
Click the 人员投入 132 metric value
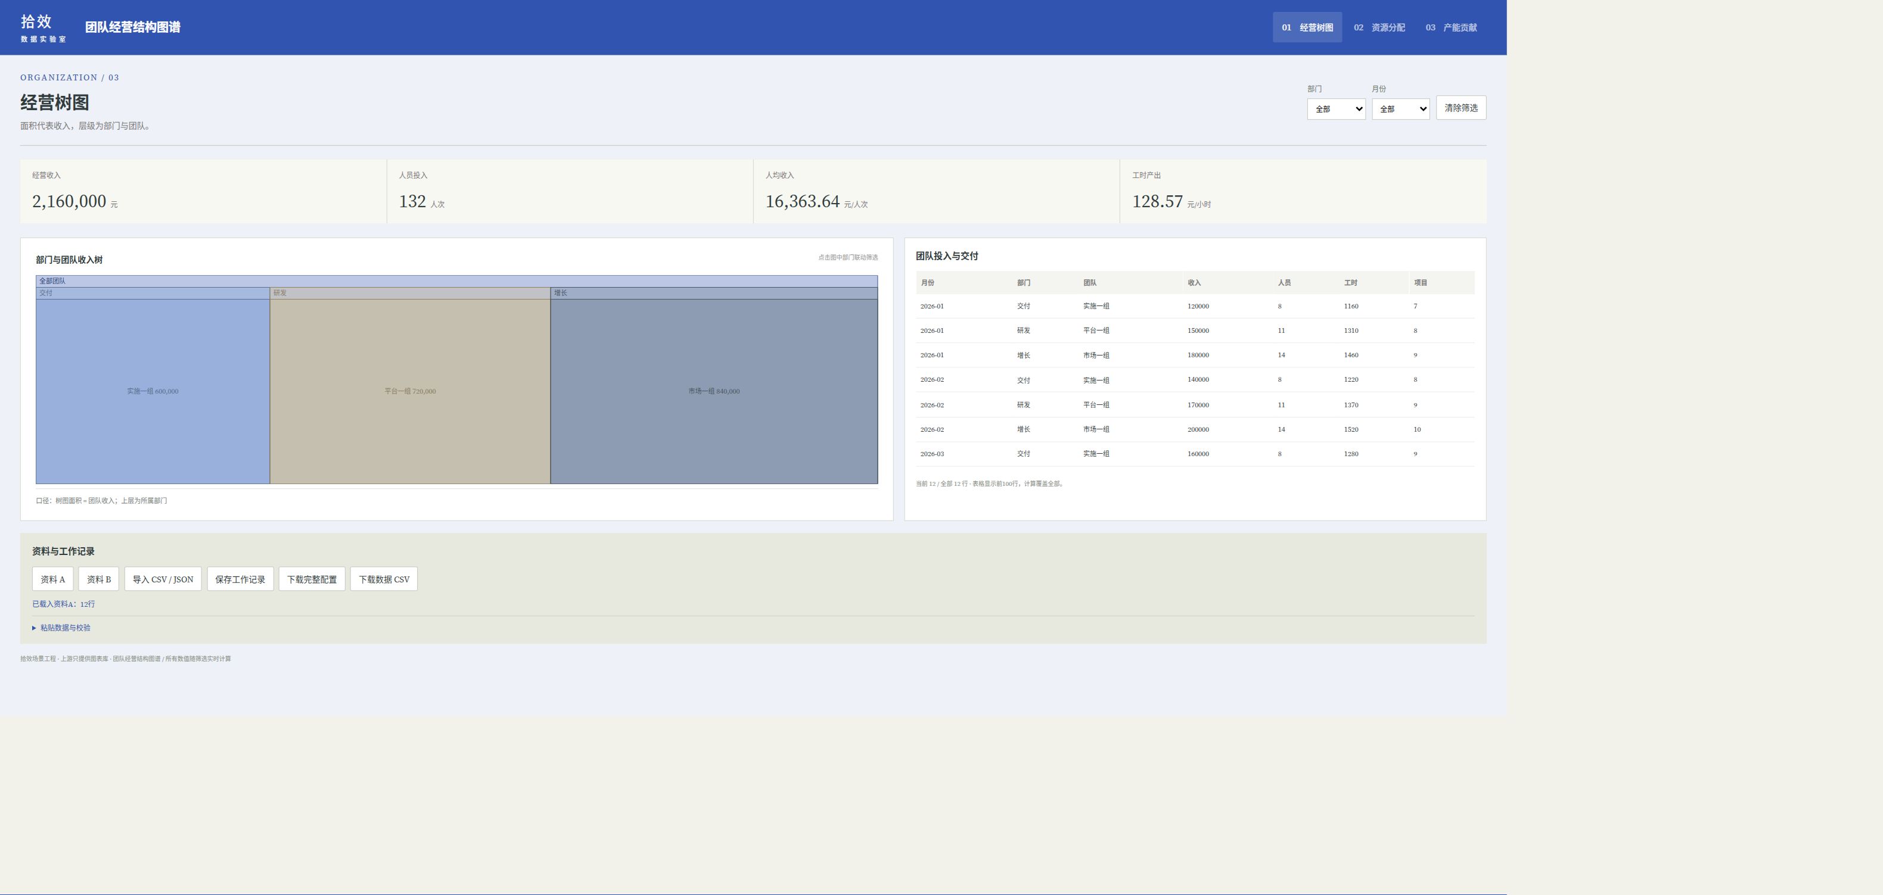point(412,202)
